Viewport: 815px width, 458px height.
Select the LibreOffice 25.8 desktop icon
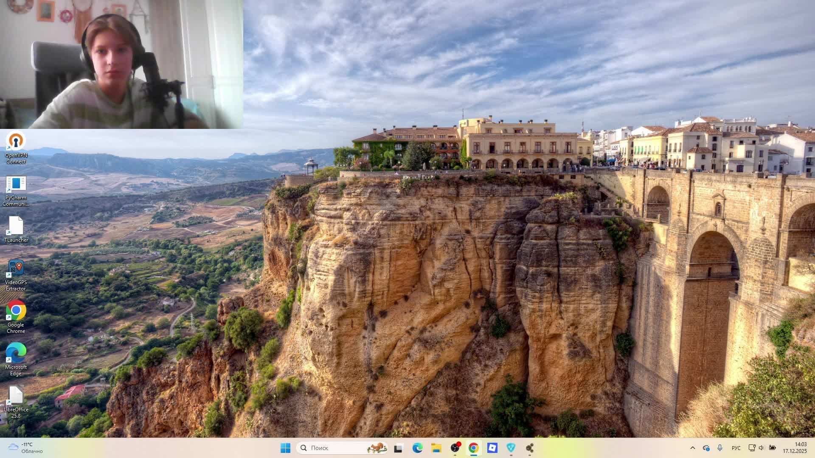click(16, 401)
